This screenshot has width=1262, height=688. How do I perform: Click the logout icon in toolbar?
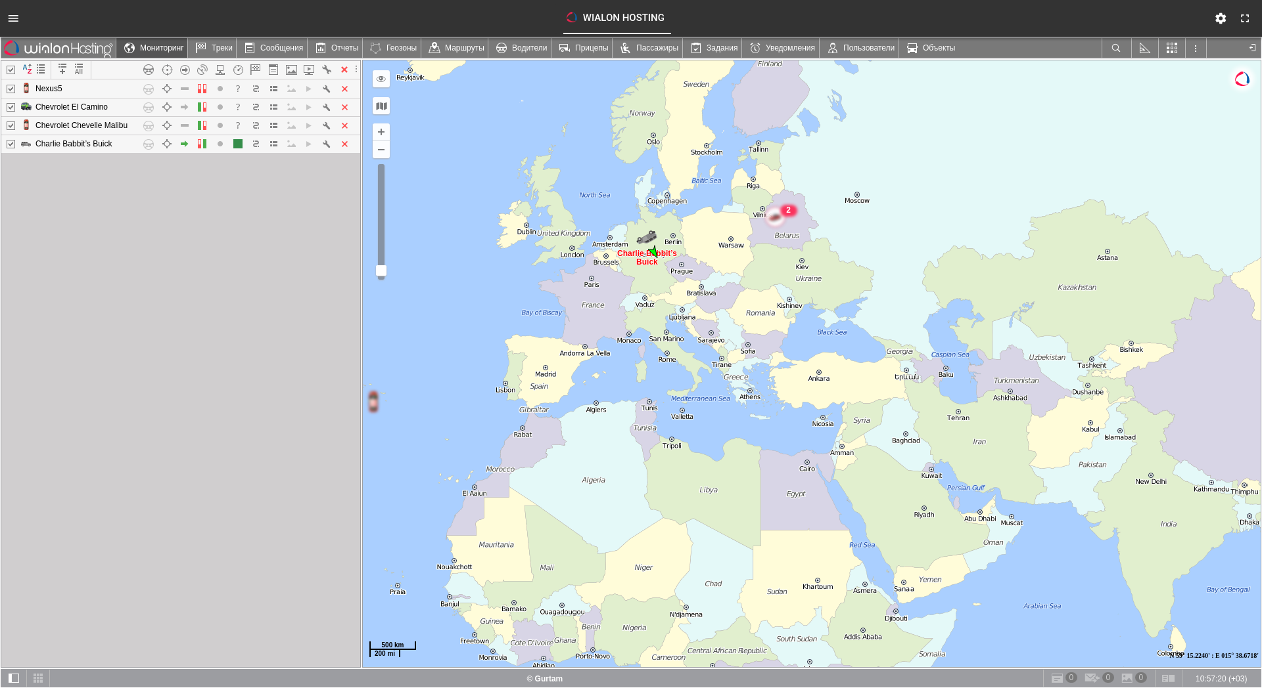pyautogui.click(x=1251, y=48)
